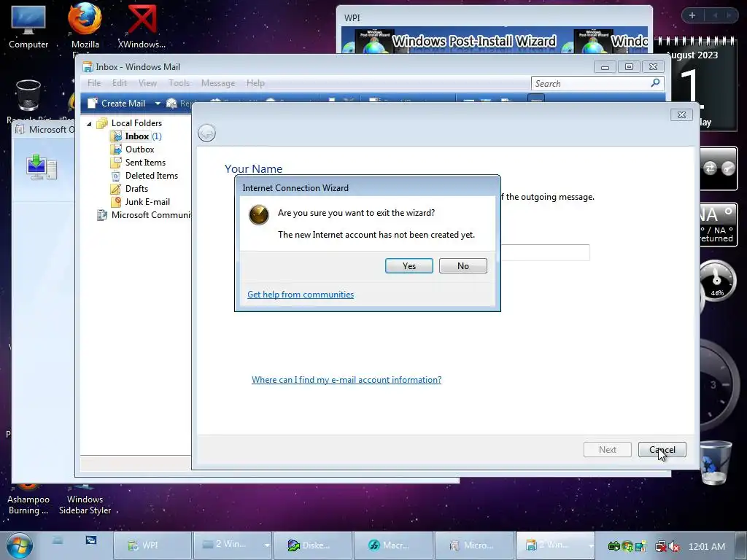747x560 pixels.
Task: Click the display name input field
Action: (x=545, y=252)
